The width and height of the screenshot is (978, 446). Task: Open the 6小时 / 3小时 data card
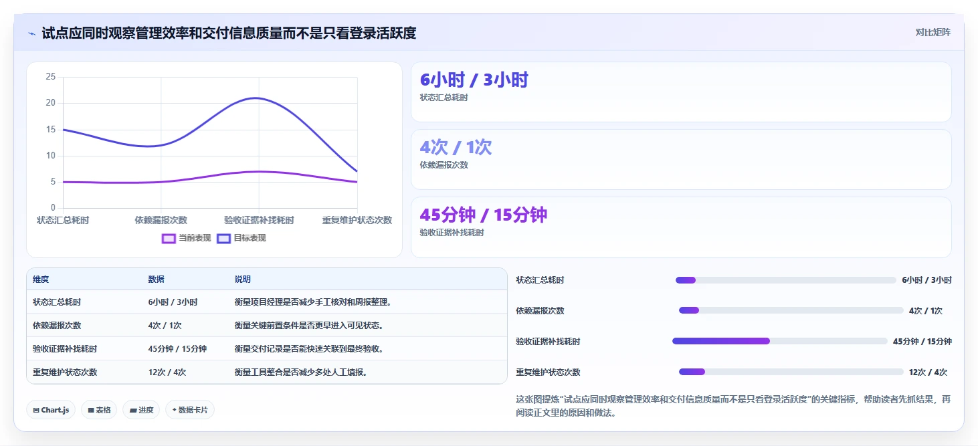[x=681, y=92]
